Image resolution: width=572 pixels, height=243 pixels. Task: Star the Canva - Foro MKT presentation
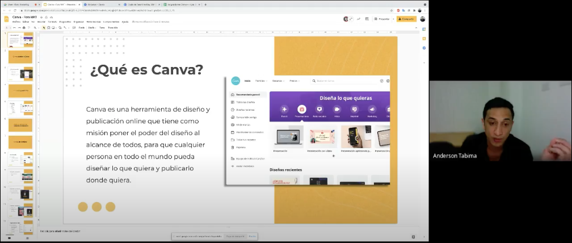[x=42, y=17]
